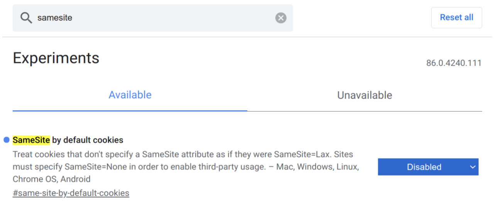
Task: Click the dropdown chevron arrow beside Disabled
Action: tap(473, 167)
